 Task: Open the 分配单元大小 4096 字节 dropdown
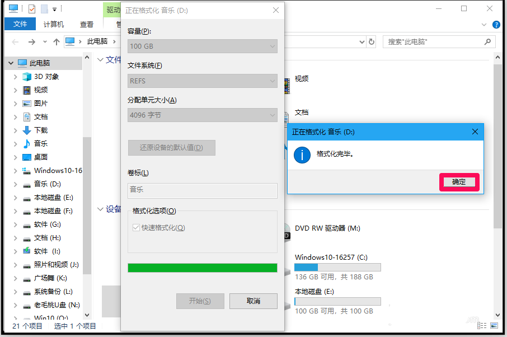203,115
